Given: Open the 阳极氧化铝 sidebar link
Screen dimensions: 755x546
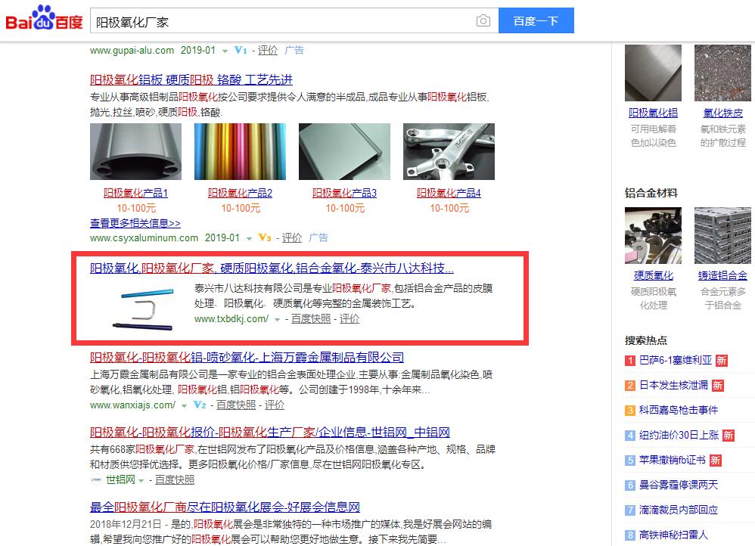Looking at the screenshot, I should [653, 113].
